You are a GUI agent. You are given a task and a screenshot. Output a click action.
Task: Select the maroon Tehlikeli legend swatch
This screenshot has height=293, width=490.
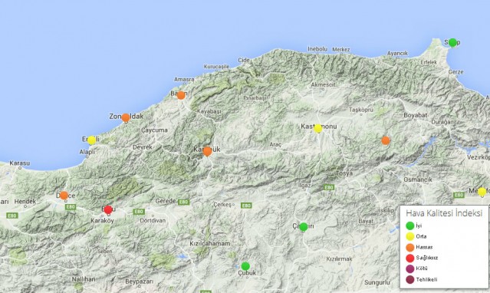[x=410, y=279]
